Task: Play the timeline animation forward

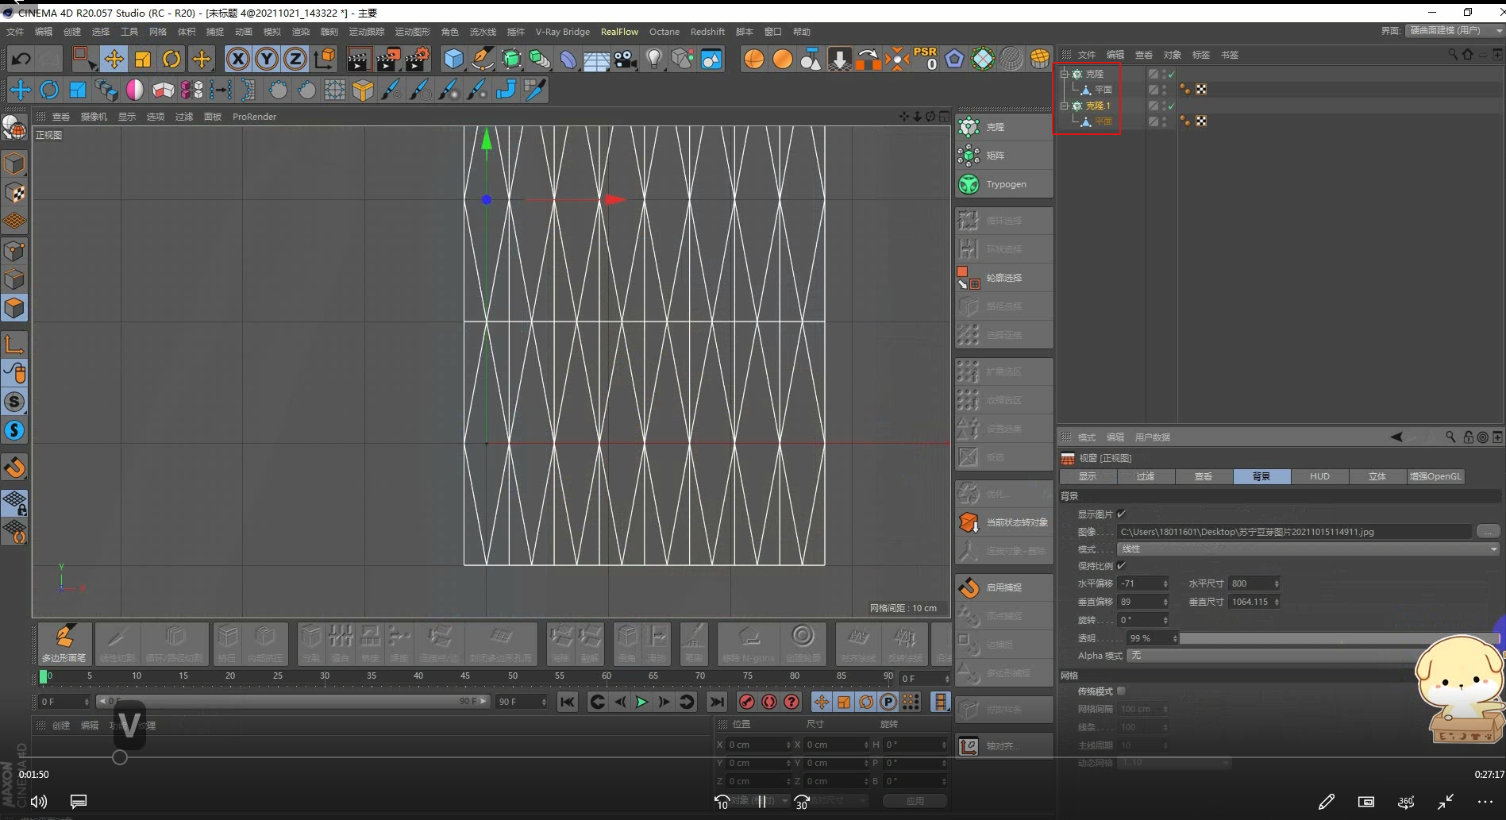Action: 641,702
